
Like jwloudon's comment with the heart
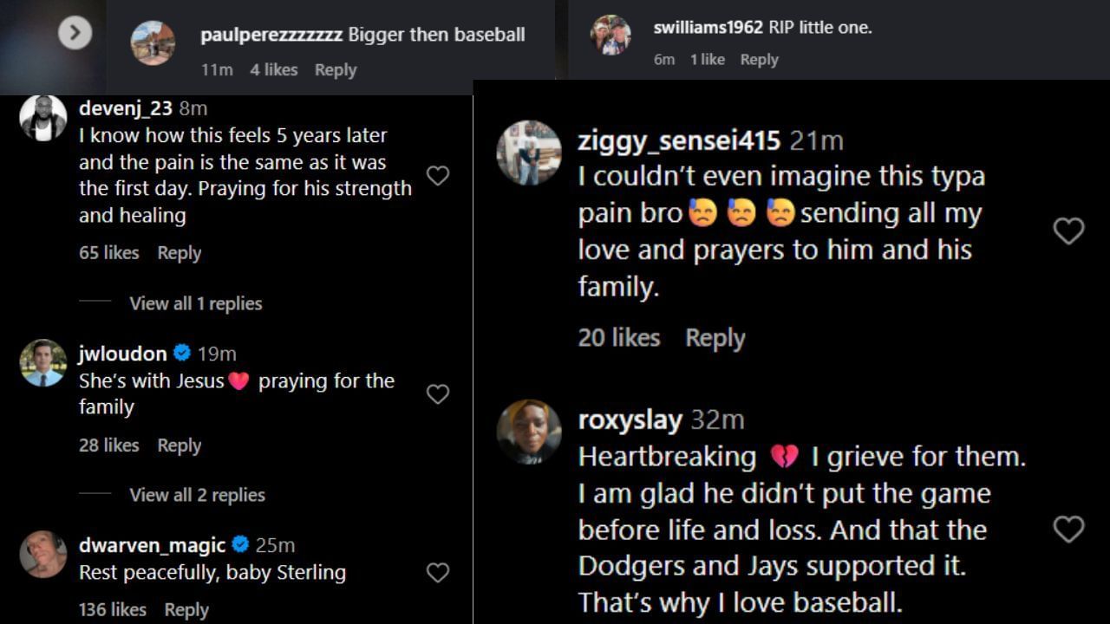[438, 394]
